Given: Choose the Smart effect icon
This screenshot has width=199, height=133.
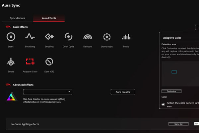Looking at the screenshot, I should click(x=11, y=62).
